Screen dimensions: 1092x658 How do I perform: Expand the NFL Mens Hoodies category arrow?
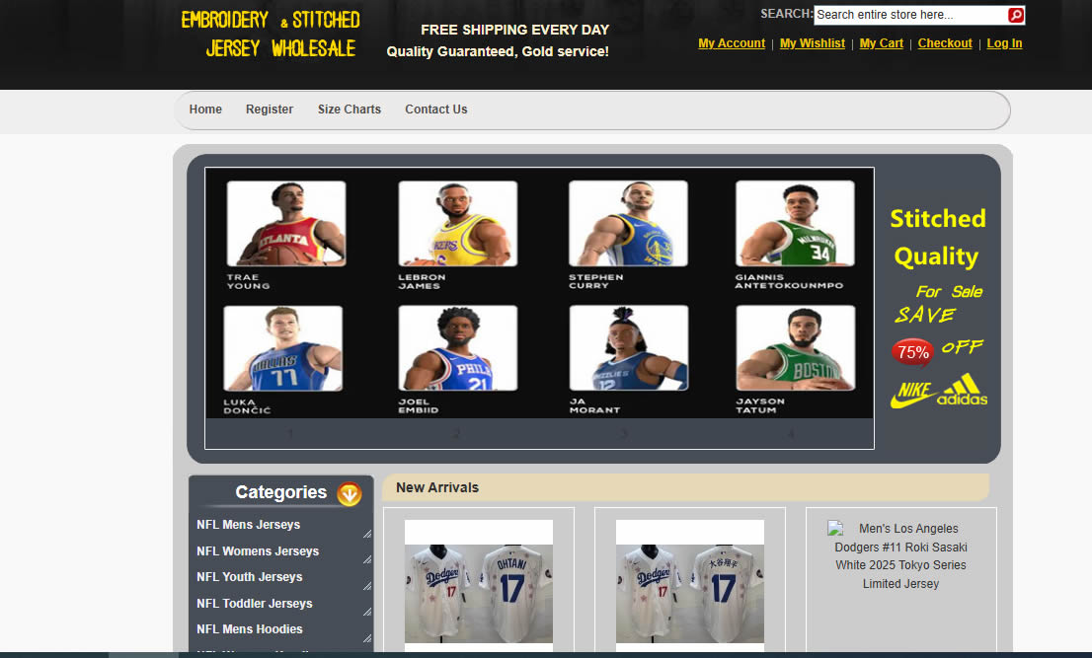(x=367, y=638)
